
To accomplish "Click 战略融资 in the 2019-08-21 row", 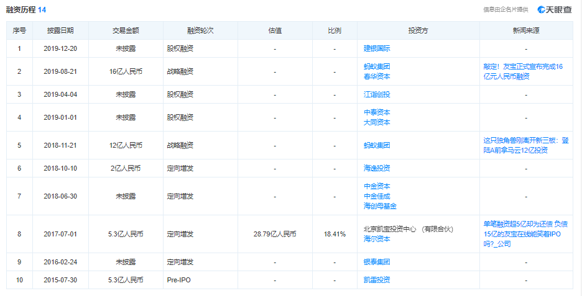I will point(180,71).
